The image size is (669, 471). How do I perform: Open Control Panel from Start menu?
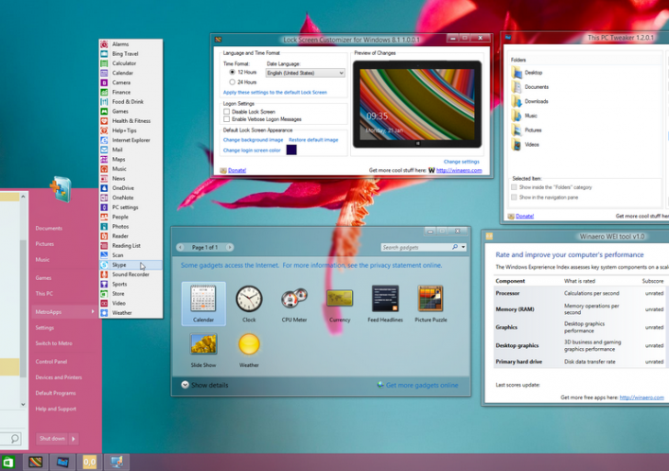(51, 362)
